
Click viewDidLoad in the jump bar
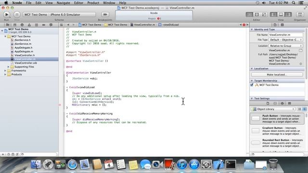[x=168, y=25]
